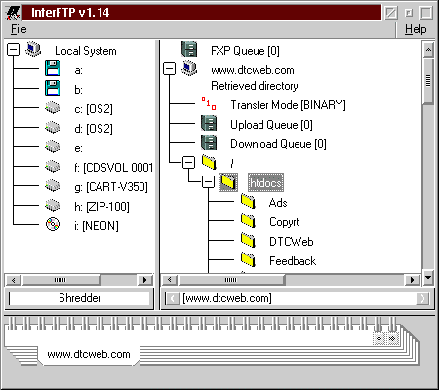Collapse the root / directory node
Viewport: 439px width, 390px height.
189,162
